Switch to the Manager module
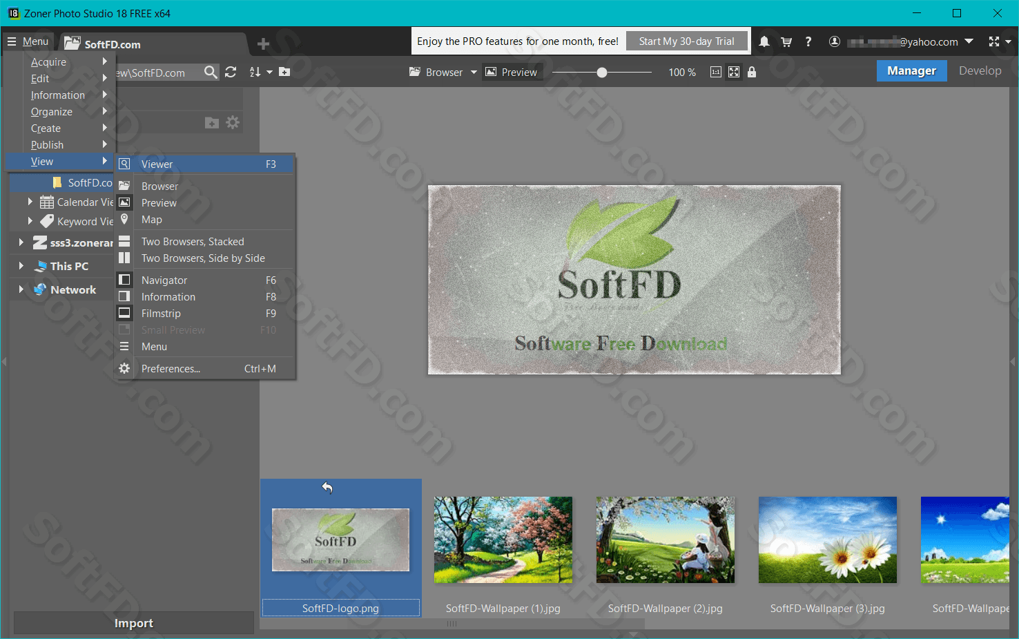 911,70
